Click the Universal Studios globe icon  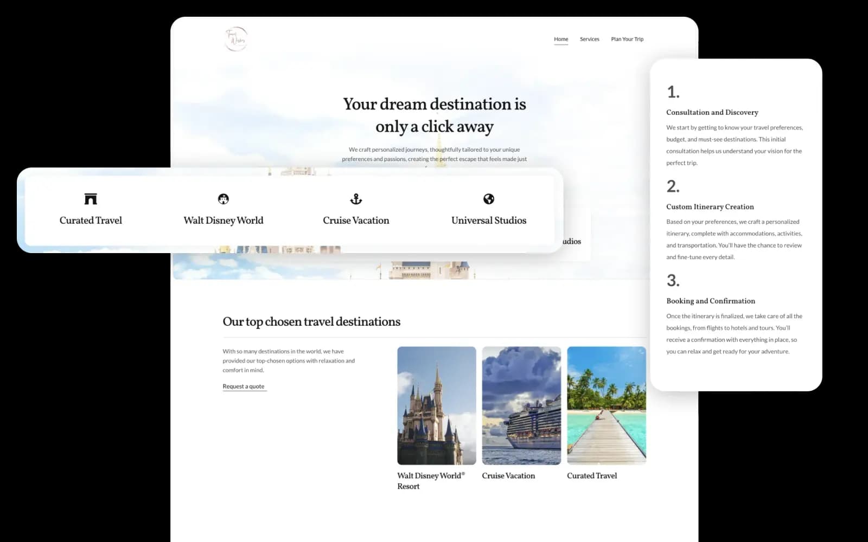coord(489,199)
